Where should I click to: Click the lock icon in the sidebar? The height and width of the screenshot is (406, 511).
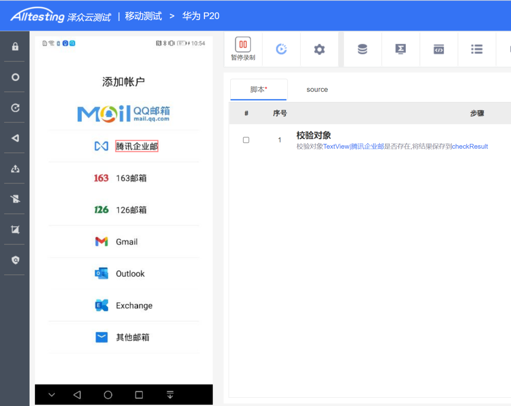[15, 46]
